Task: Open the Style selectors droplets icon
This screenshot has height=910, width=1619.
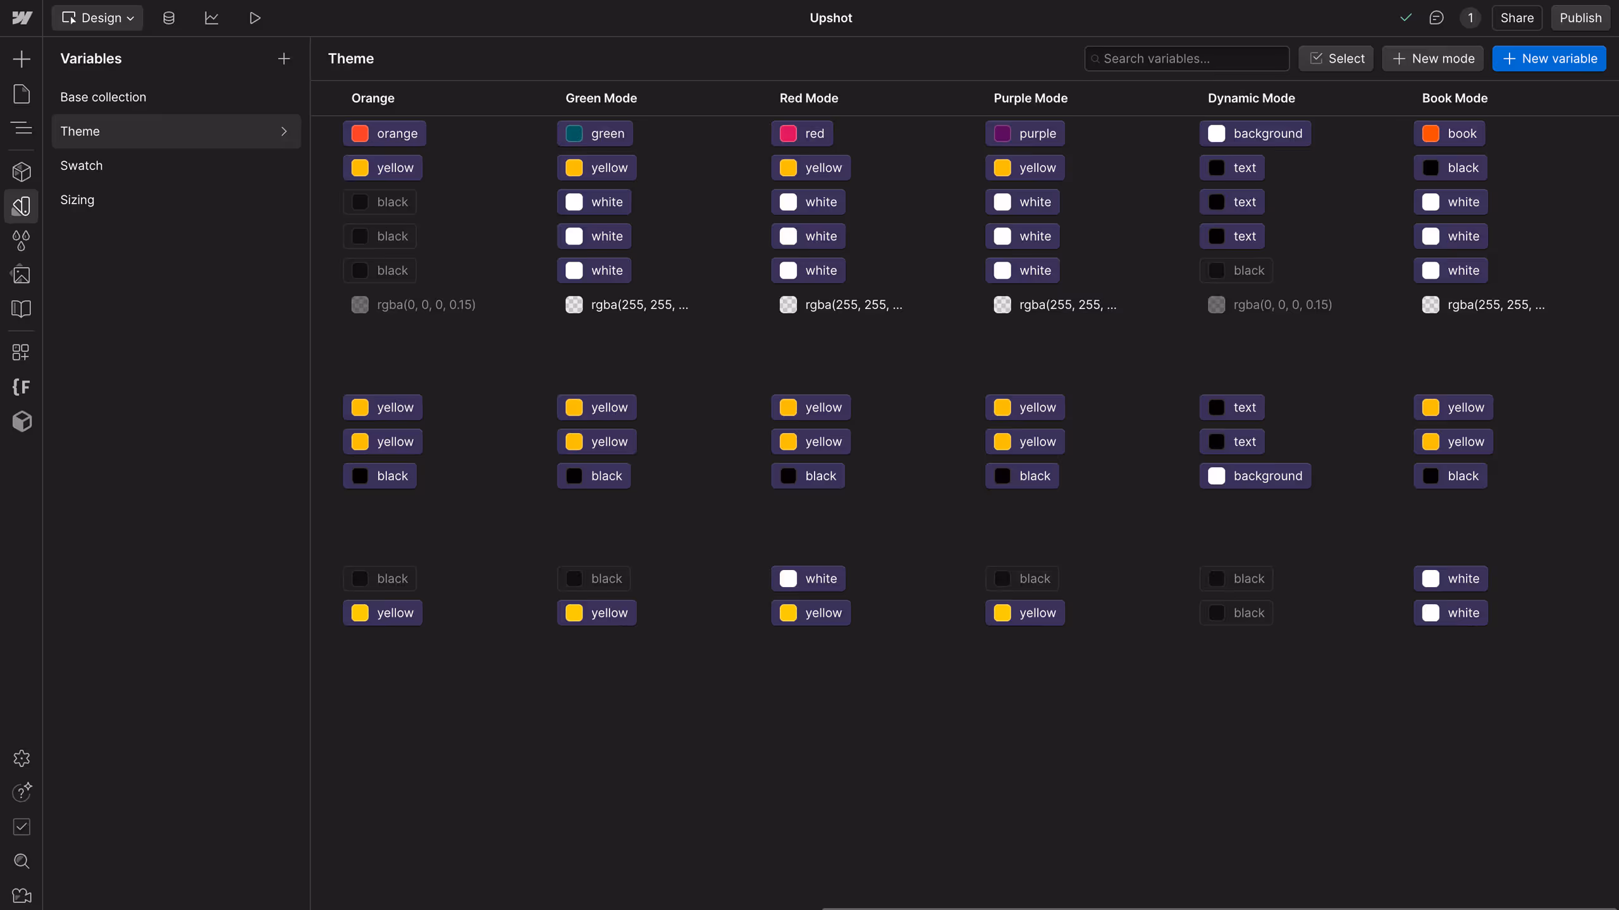Action: tap(22, 241)
